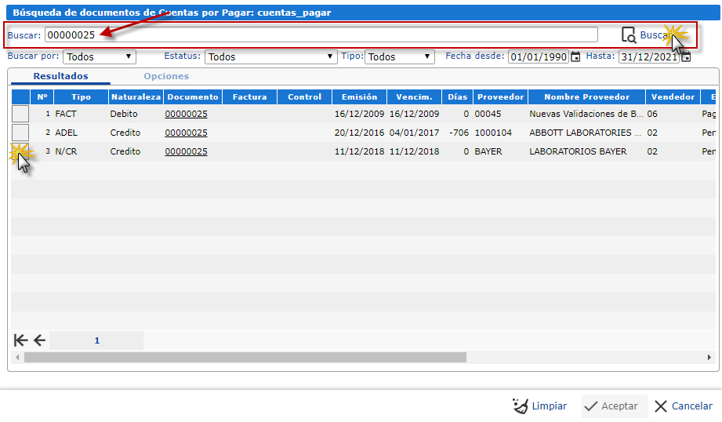This screenshot has height=422, width=722.
Task: Sort by Nombre Proveedor column header
Action: (x=586, y=96)
